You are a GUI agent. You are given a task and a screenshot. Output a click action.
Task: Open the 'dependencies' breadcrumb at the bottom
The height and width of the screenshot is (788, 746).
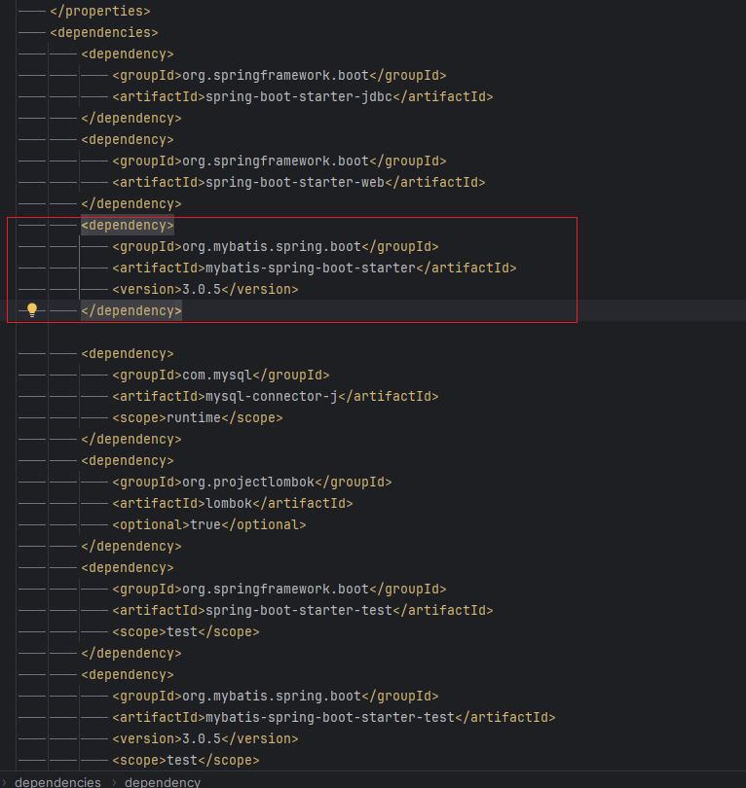[x=57, y=782]
